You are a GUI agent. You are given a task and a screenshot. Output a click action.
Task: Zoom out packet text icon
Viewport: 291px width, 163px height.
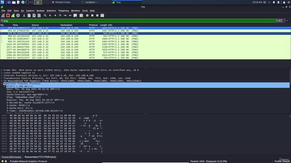tap(92, 15)
